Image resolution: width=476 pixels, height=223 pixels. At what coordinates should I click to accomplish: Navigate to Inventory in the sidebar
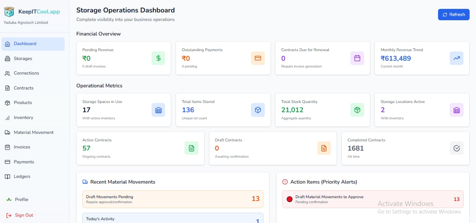point(33,118)
